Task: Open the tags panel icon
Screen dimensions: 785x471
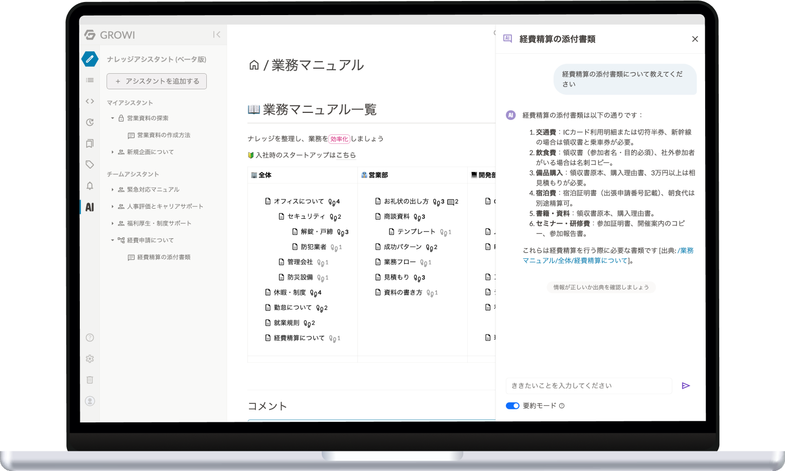Action: coord(90,164)
